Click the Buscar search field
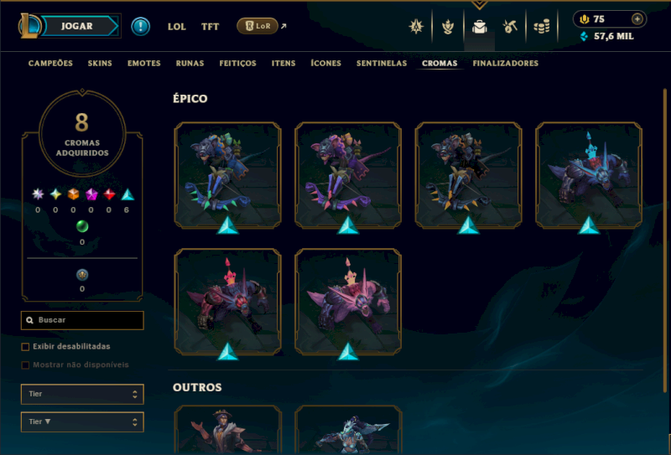Screen dimensions: 671x455 (82, 320)
